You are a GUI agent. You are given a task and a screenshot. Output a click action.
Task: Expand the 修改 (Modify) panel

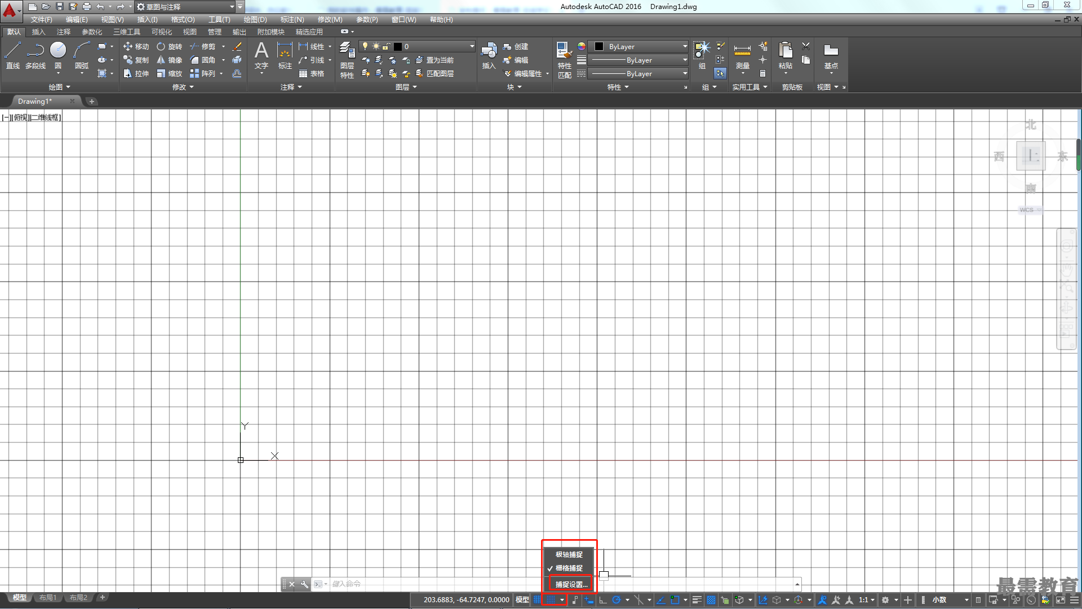(183, 87)
